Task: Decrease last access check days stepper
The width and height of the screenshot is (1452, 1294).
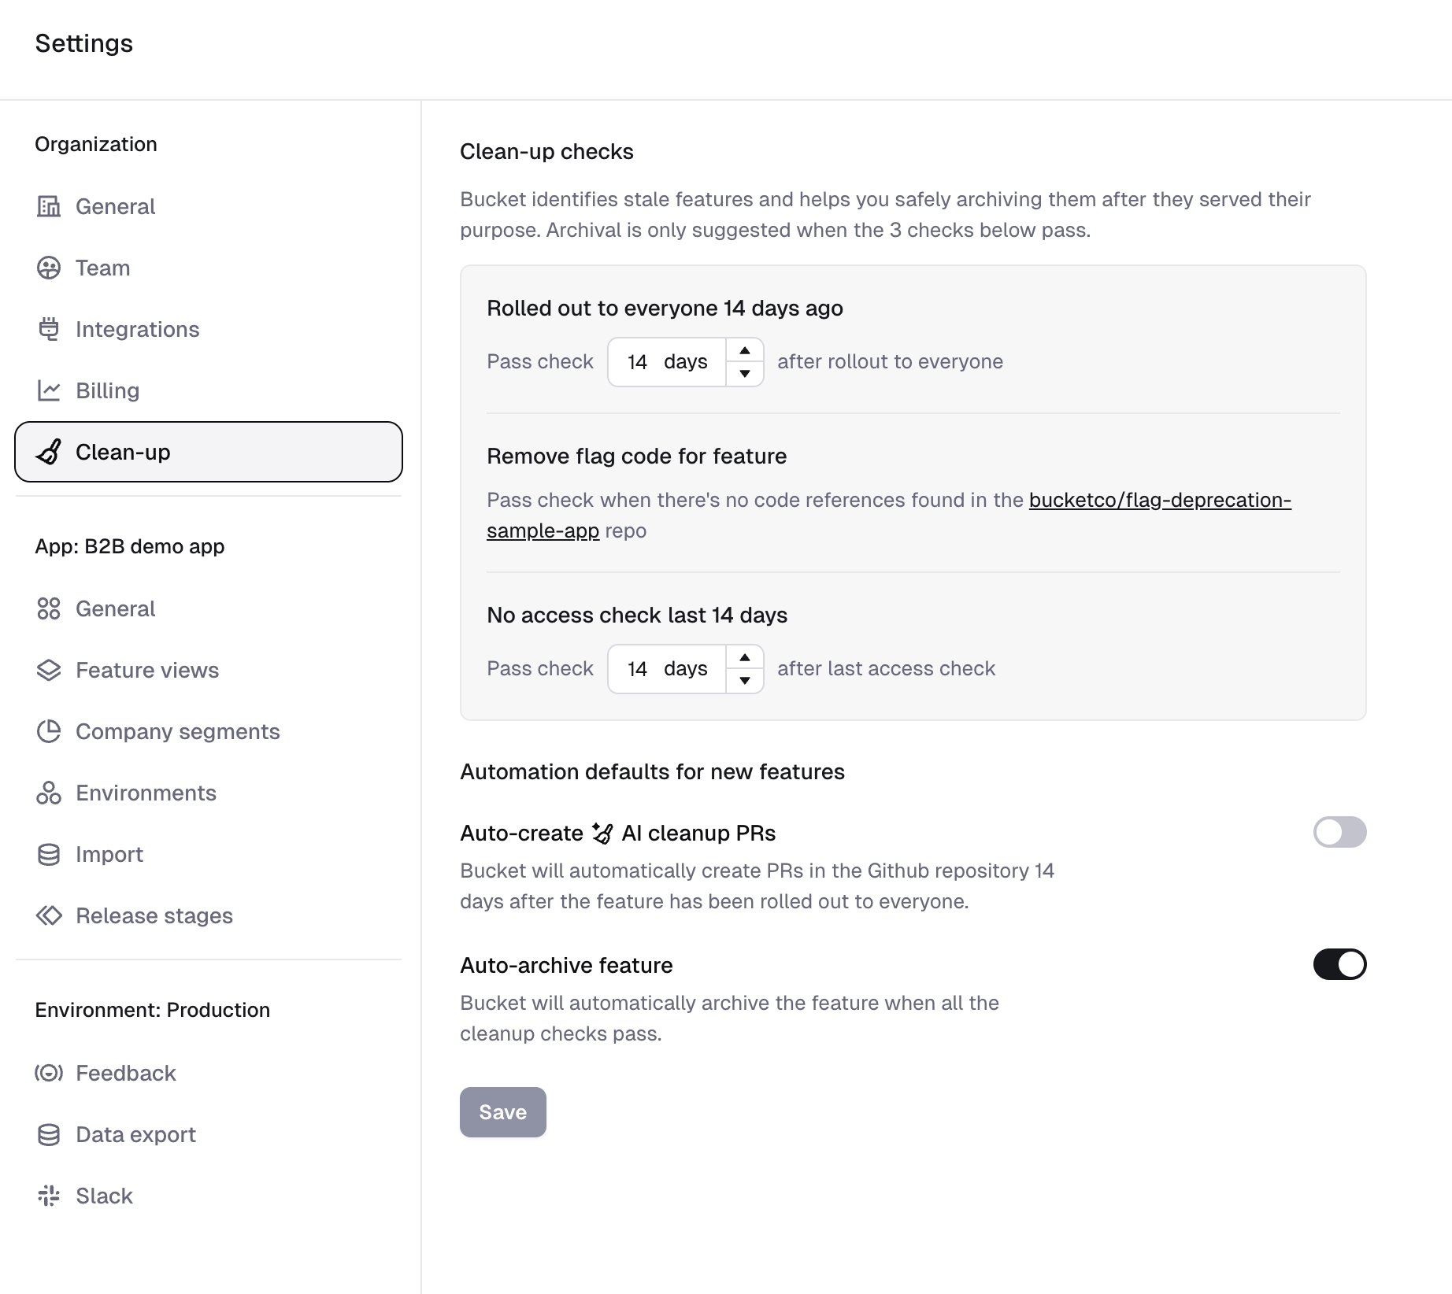Action: [745, 681]
